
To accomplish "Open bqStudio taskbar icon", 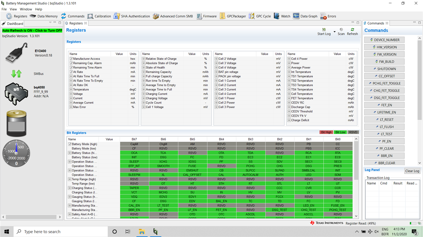I will 155,232.
